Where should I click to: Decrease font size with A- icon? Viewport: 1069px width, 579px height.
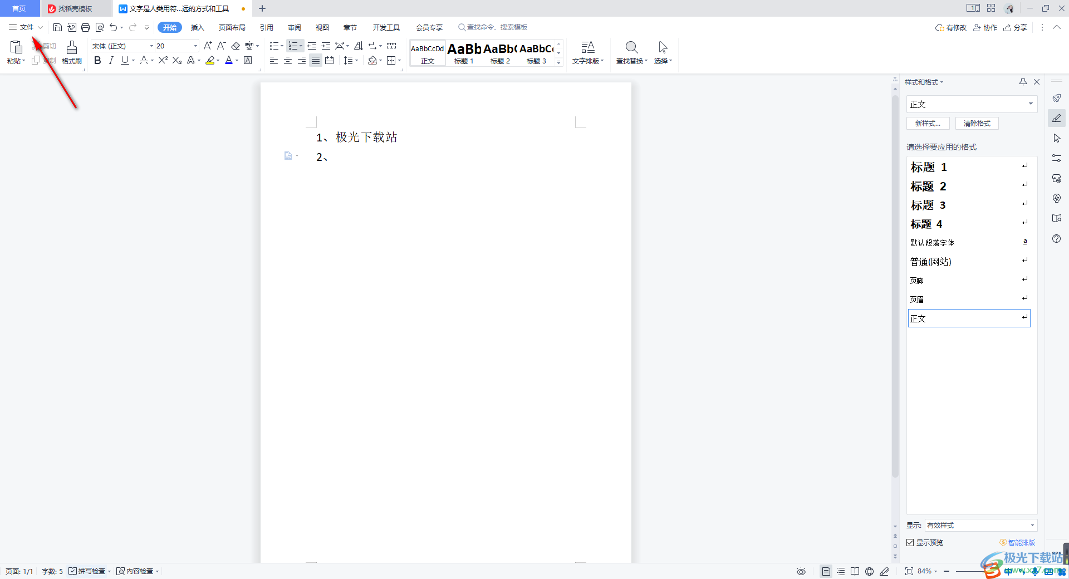(221, 46)
